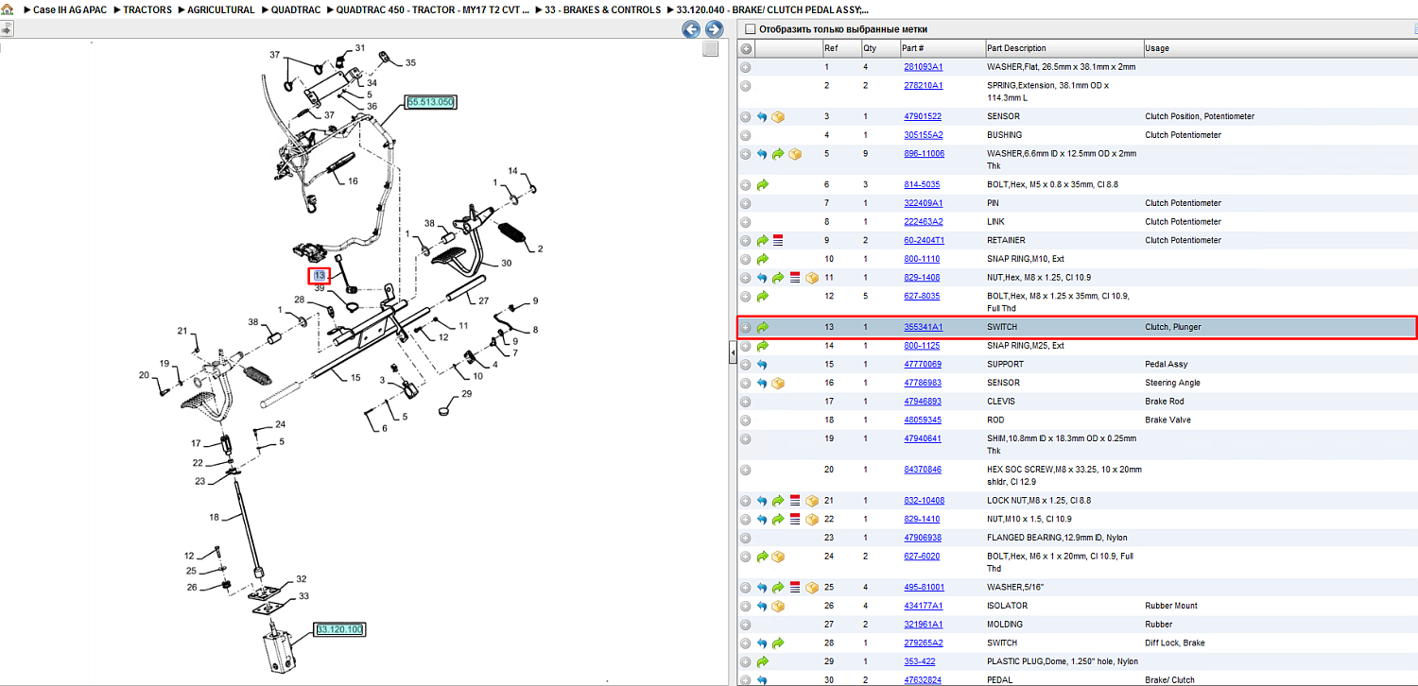Click green arrow icon for washer 896-11006

(x=778, y=154)
